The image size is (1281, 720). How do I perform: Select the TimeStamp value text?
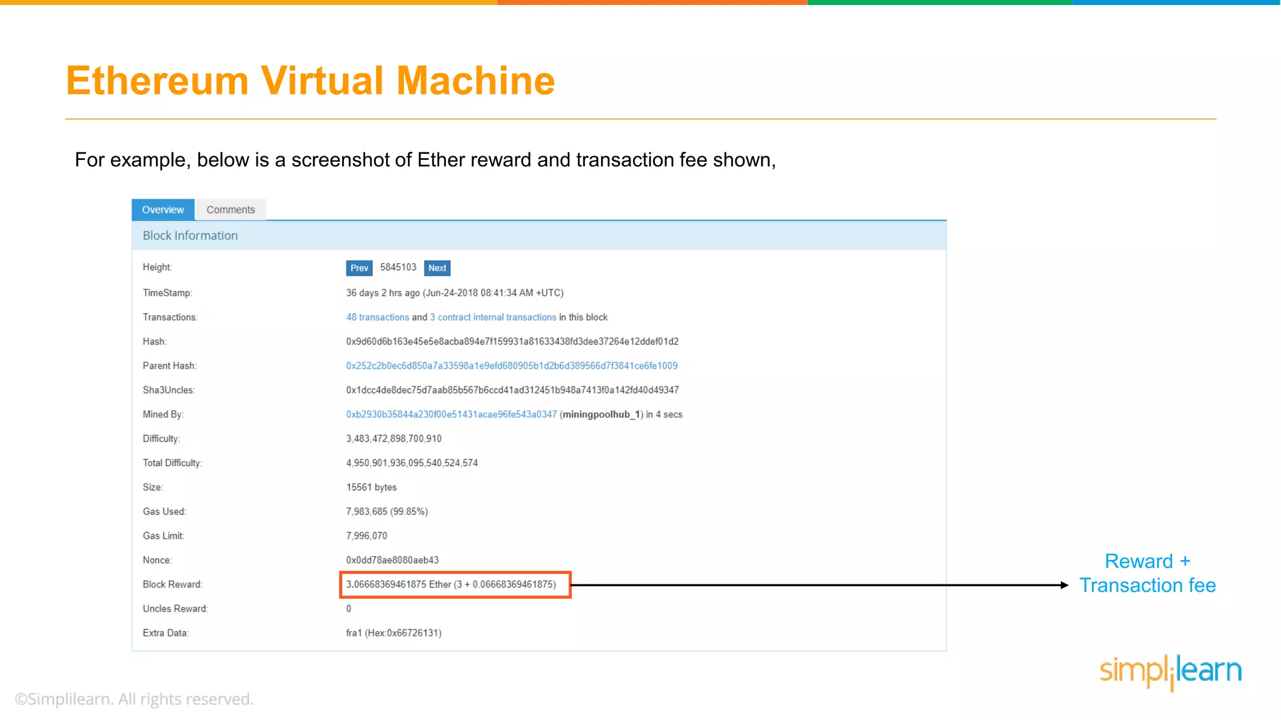(x=455, y=293)
